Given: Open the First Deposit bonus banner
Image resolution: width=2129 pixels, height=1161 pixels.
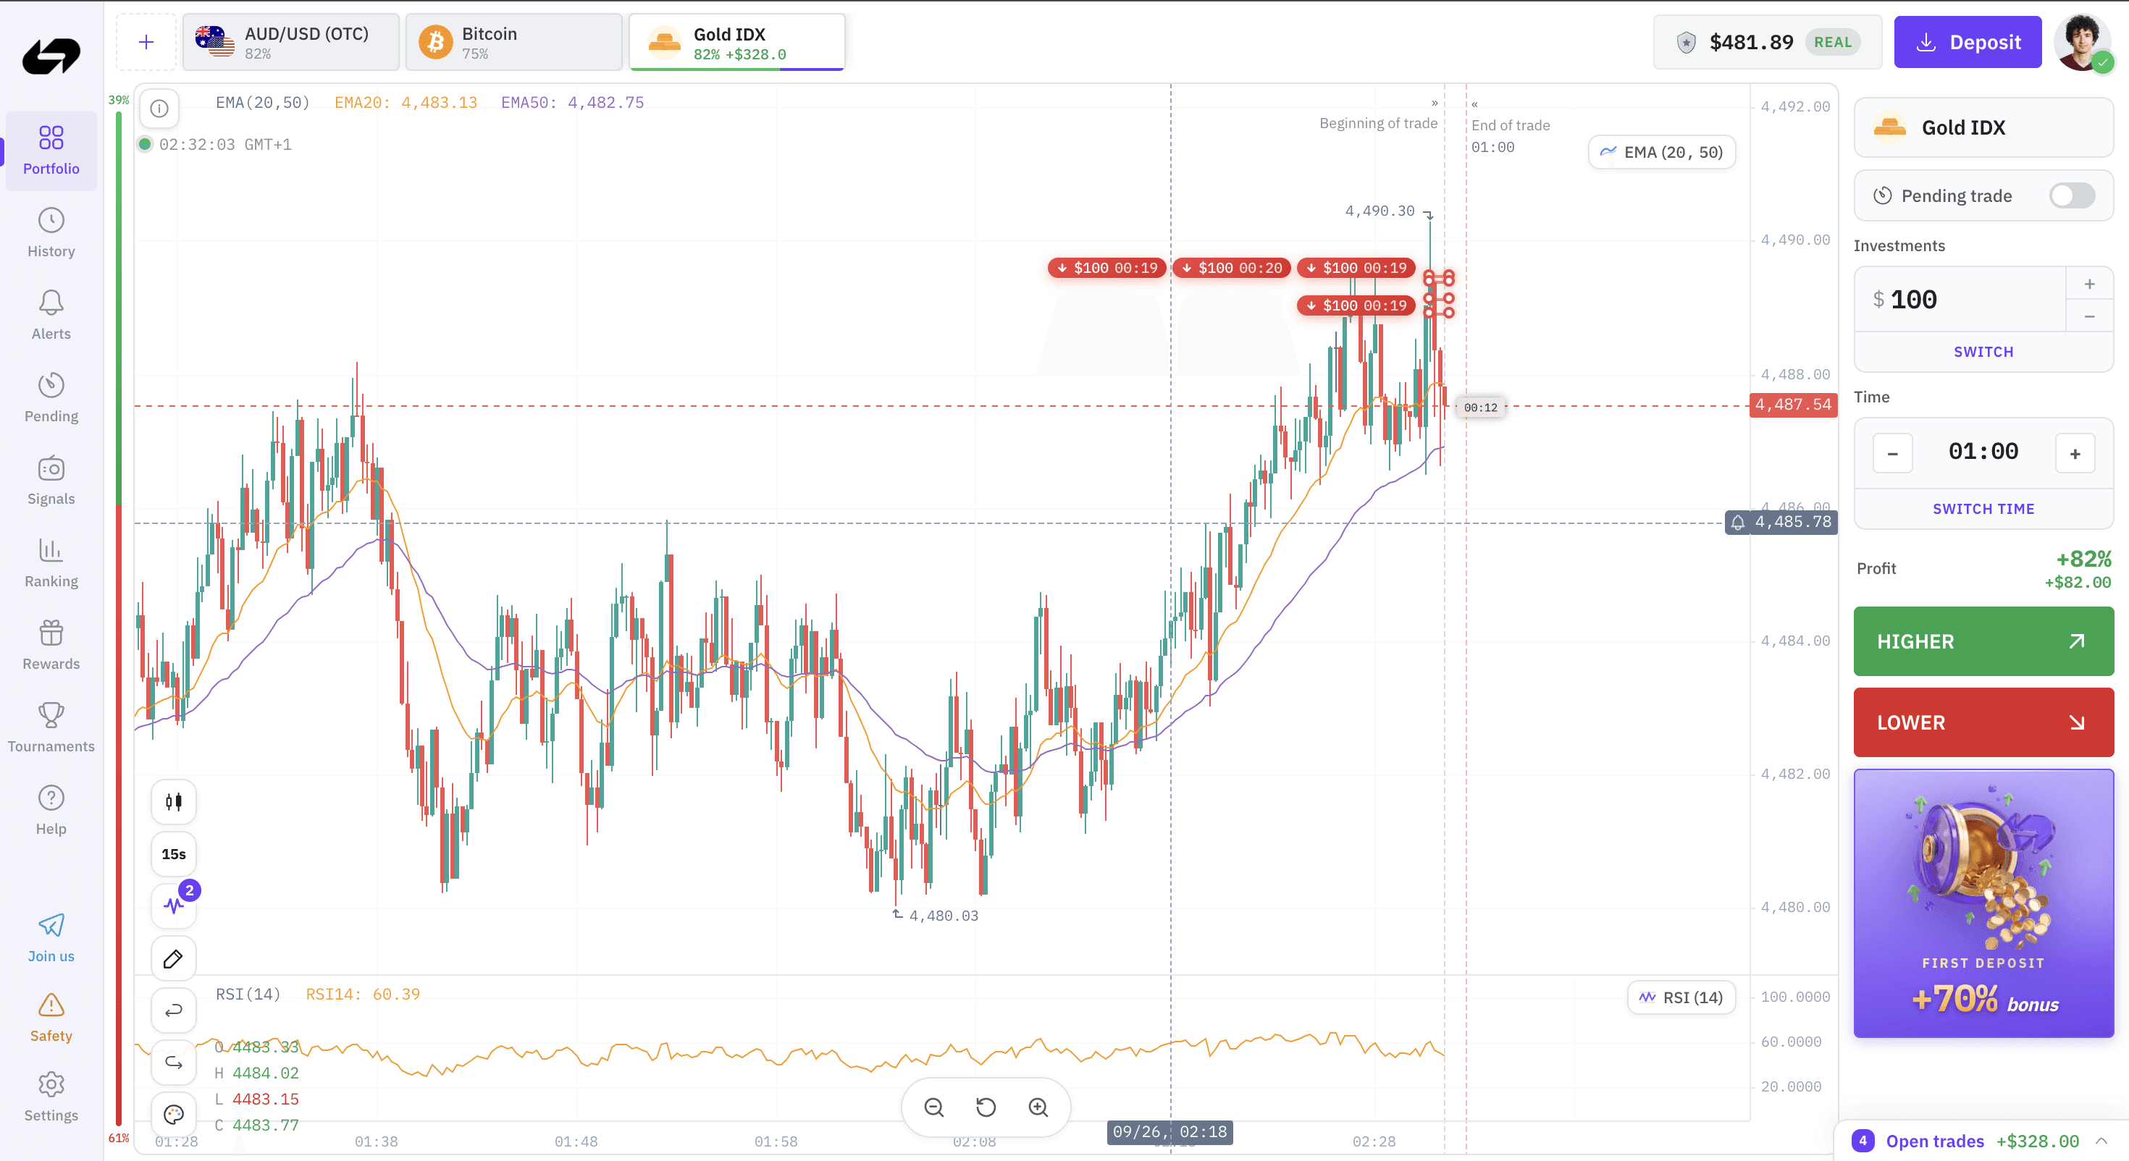Looking at the screenshot, I should (1983, 903).
